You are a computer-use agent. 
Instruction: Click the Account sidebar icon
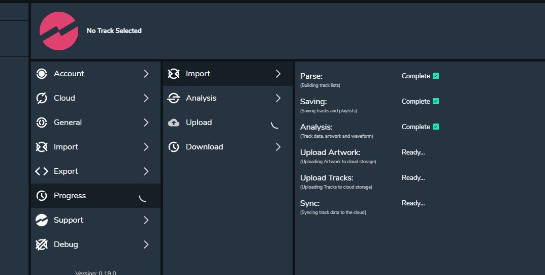(x=42, y=74)
